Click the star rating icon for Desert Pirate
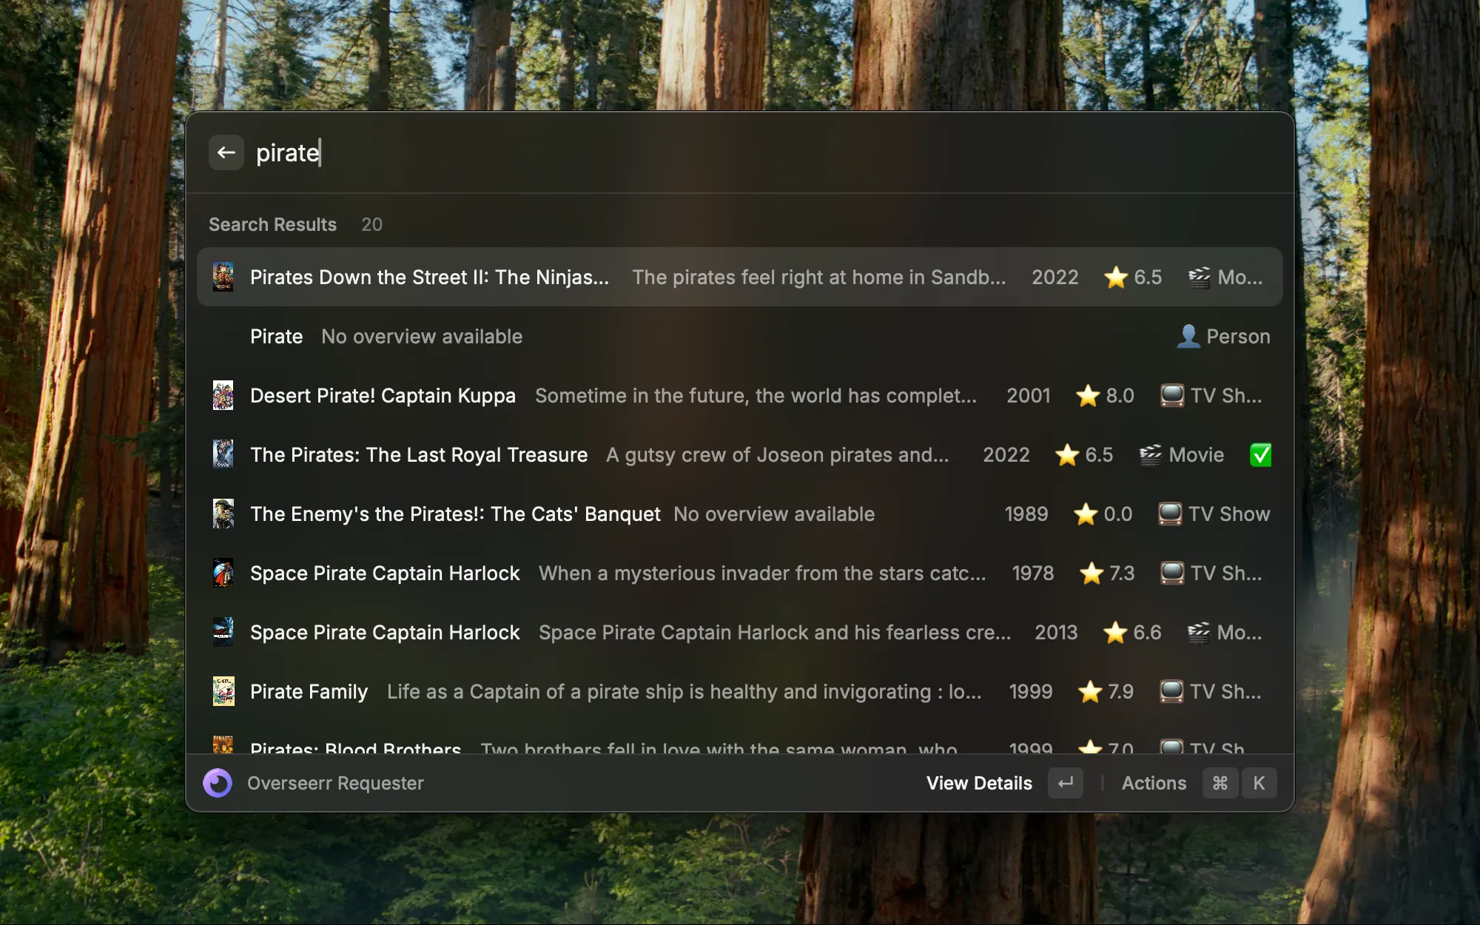 click(x=1087, y=395)
